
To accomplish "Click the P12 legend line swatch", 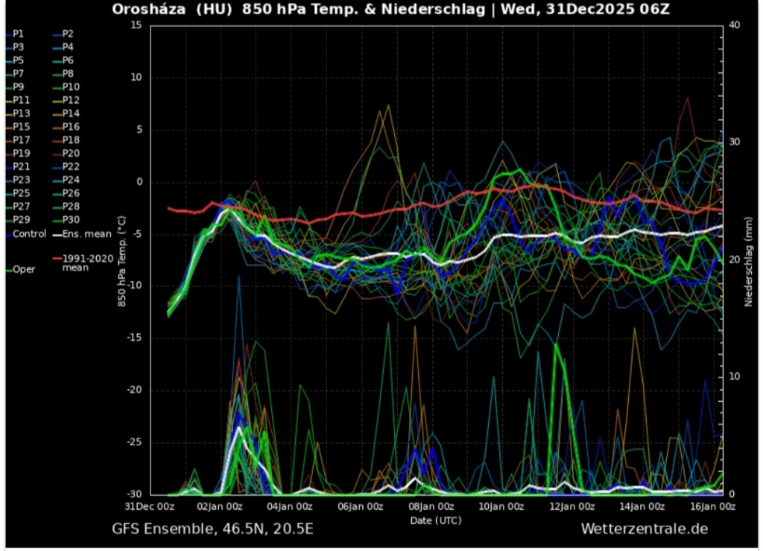I will pos(57,100).
